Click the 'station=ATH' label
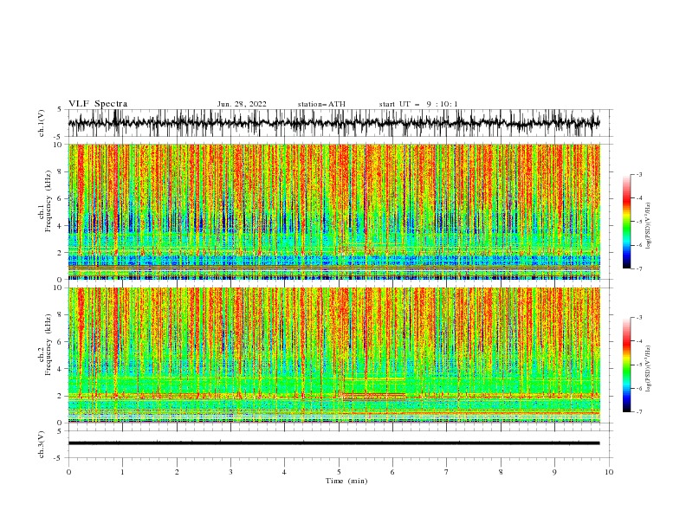Screen dimensions: 686x530 tap(321, 104)
